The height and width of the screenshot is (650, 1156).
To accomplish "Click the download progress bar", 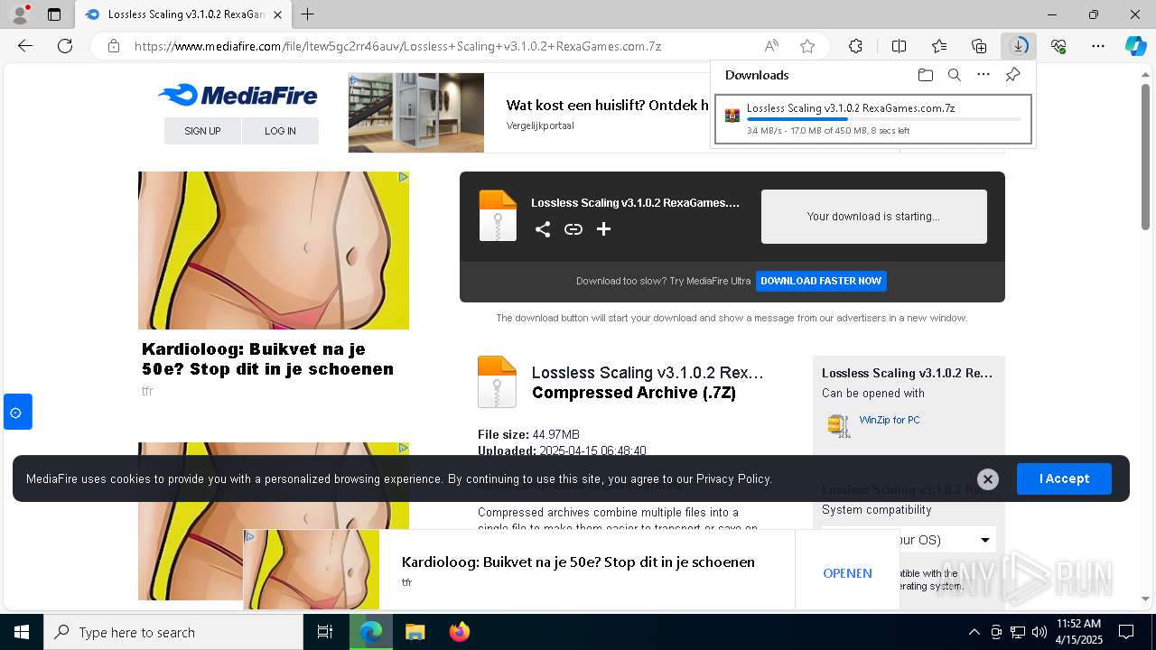I will pyautogui.click(x=883, y=119).
